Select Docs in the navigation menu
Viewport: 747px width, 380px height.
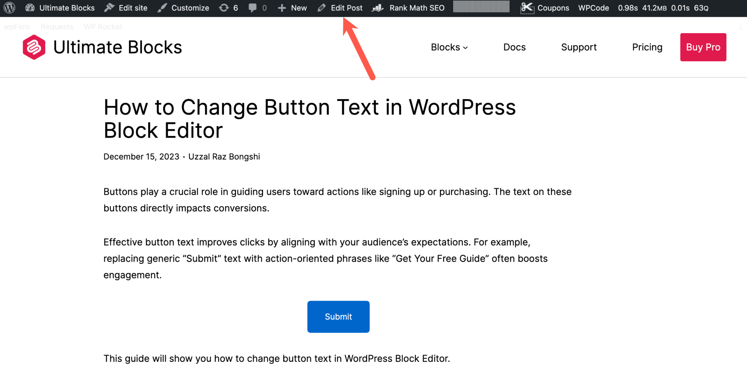(x=514, y=47)
